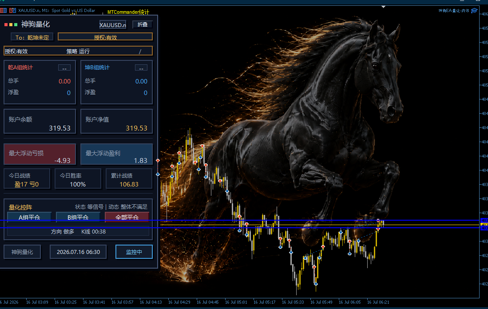
Task: Click the graduation cap EA icon
Action: [474, 11]
